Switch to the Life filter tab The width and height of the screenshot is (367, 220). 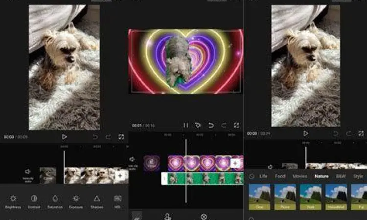[x=263, y=176]
